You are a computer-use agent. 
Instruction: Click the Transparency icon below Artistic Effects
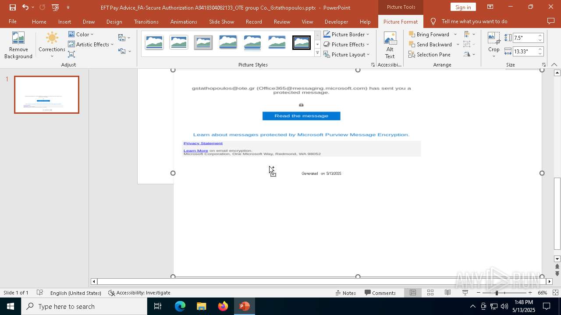71,54
